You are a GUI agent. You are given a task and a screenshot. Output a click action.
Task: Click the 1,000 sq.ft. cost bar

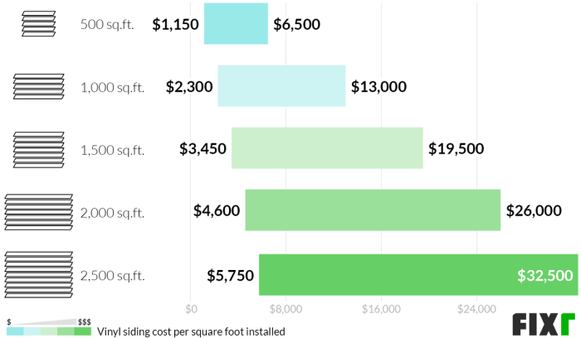[x=281, y=86]
